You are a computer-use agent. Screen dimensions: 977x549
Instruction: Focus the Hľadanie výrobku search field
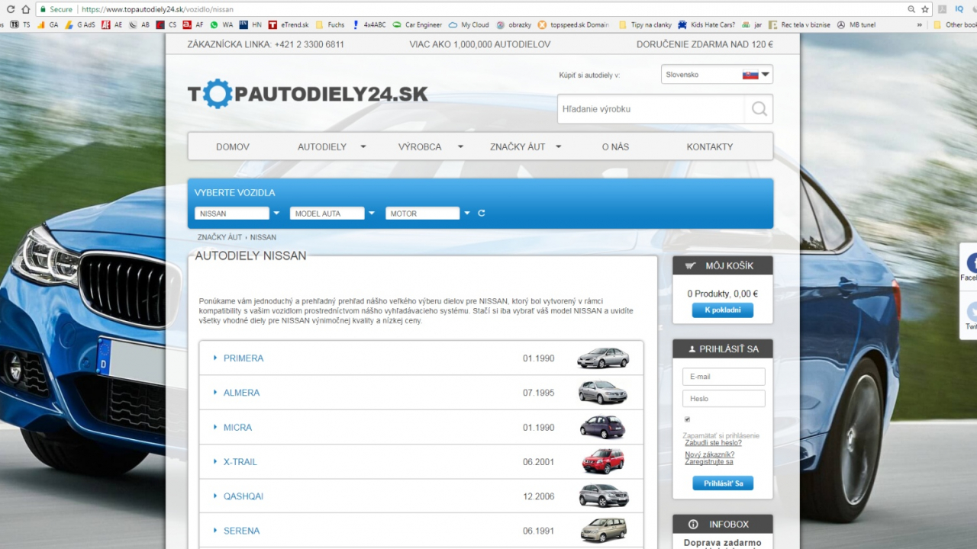pos(651,109)
